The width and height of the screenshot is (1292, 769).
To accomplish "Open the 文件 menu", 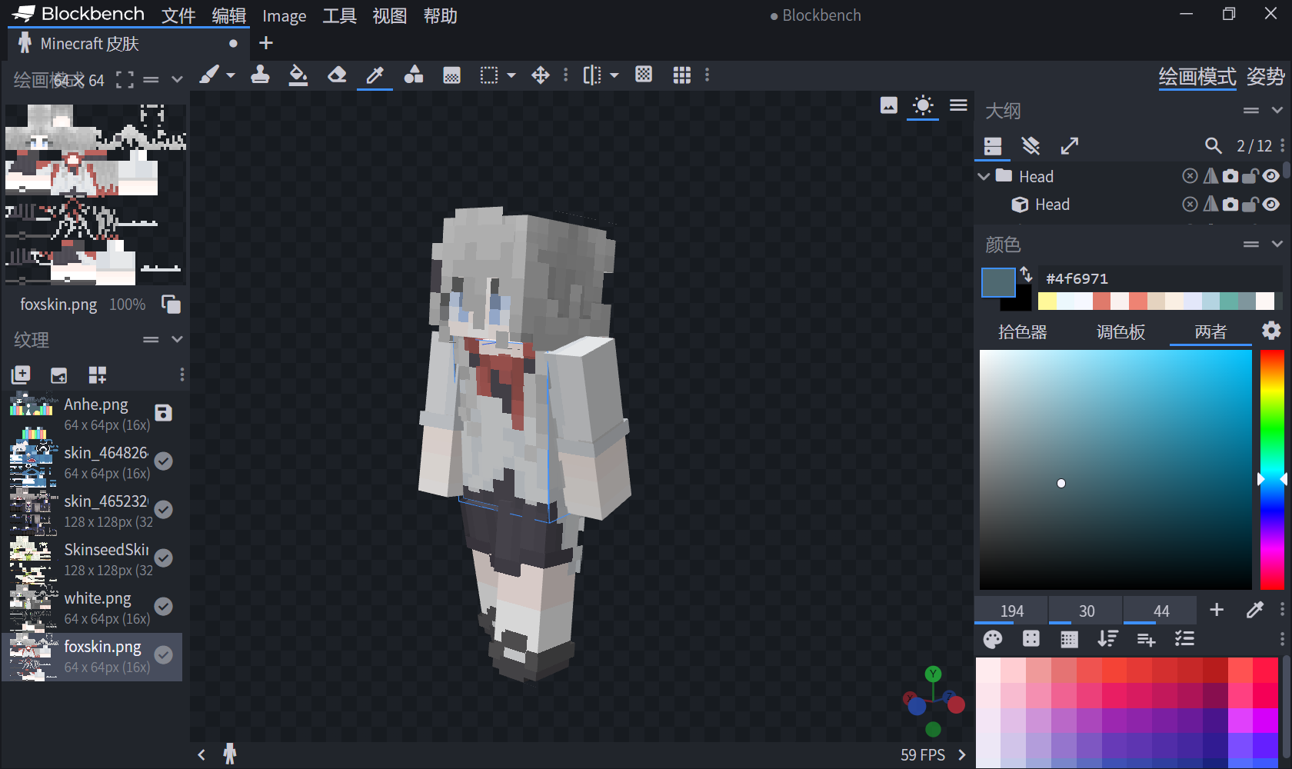I will (178, 15).
